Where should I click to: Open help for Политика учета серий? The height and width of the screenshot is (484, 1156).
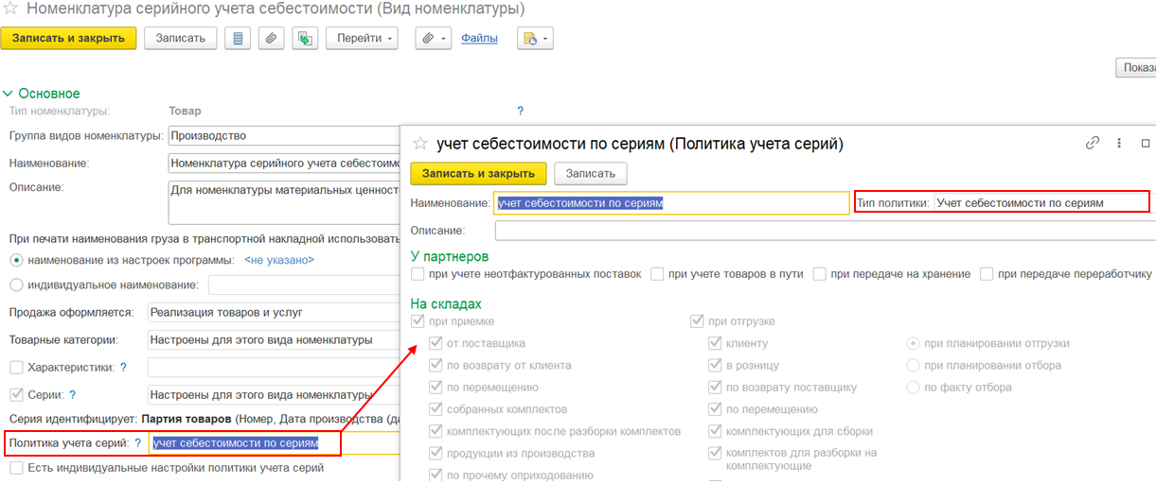point(137,442)
